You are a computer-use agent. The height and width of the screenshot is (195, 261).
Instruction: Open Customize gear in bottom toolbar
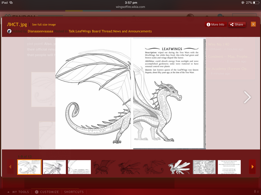pos(47,192)
